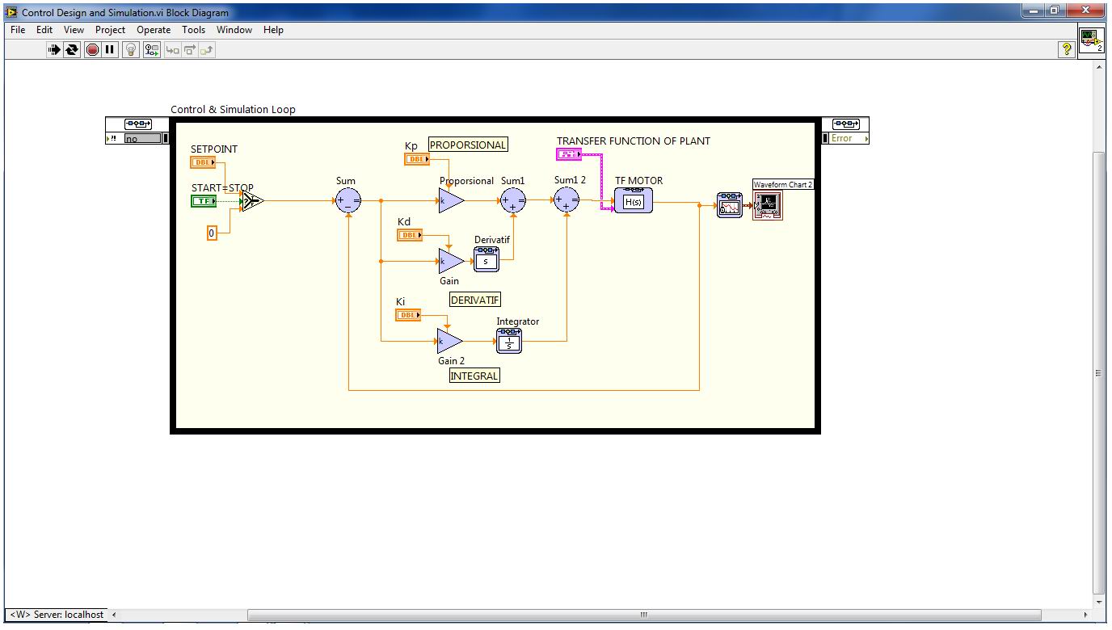Image resolution: width=1112 pixels, height=630 pixels.
Task: Select the Waveform Chart 2 indicator terminal
Action: point(769,205)
